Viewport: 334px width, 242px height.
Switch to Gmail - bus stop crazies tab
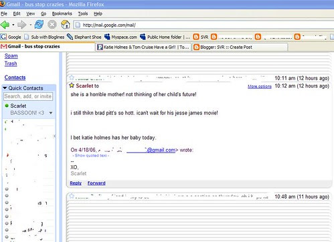pyautogui.click(x=48, y=47)
